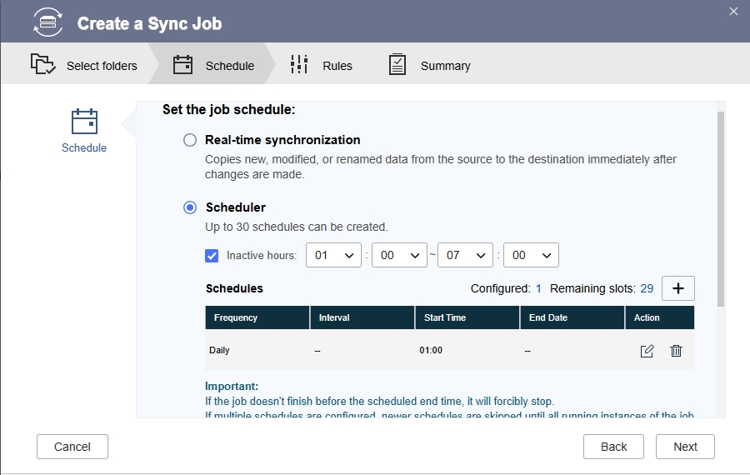Click the Select folders step icon
The image size is (750, 475).
tap(43, 64)
